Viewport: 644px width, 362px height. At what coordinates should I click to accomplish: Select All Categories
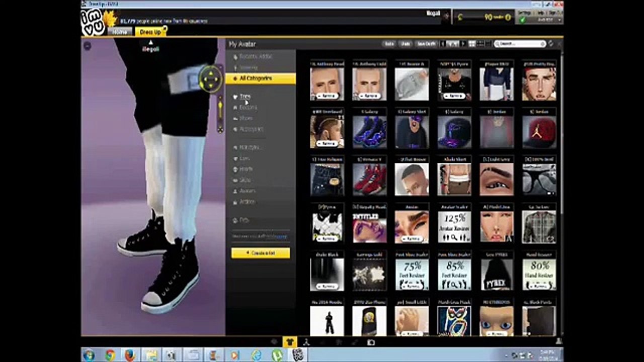coord(261,78)
